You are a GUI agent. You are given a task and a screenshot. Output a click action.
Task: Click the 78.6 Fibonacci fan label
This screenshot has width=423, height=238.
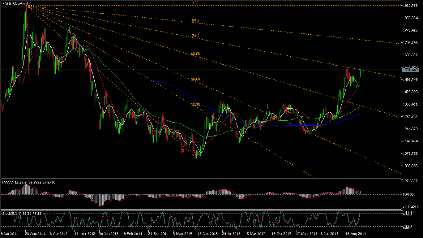click(195, 36)
